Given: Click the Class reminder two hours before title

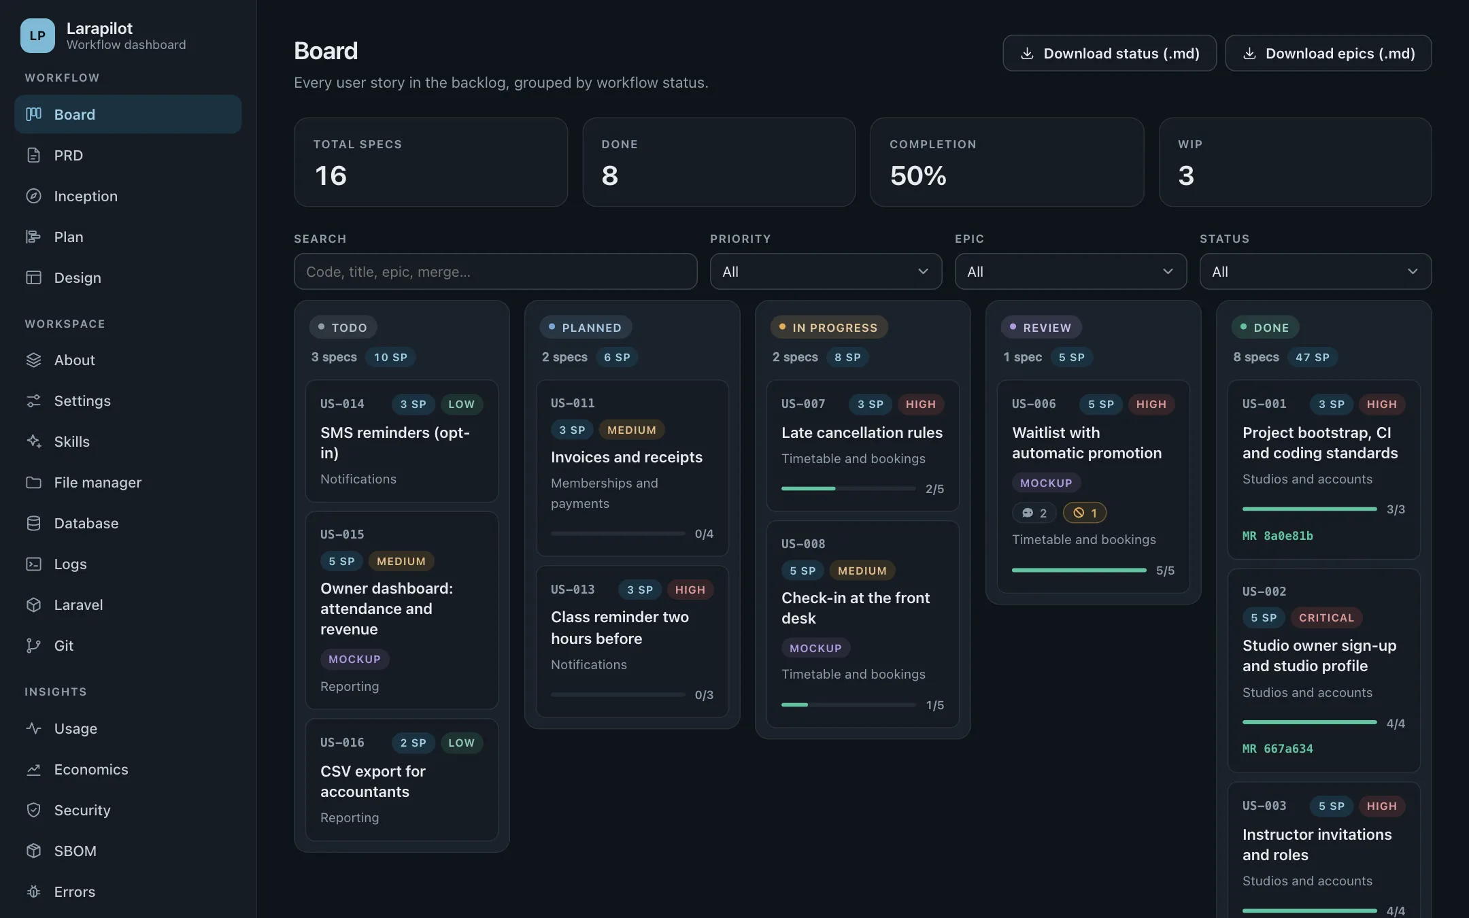Looking at the screenshot, I should [x=620, y=628].
